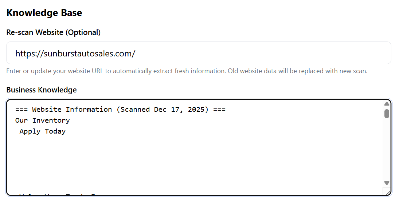The width and height of the screenshot is (399, 202).
Task: Click the blank area below "Apply Today"
Action: coord(146,160)
